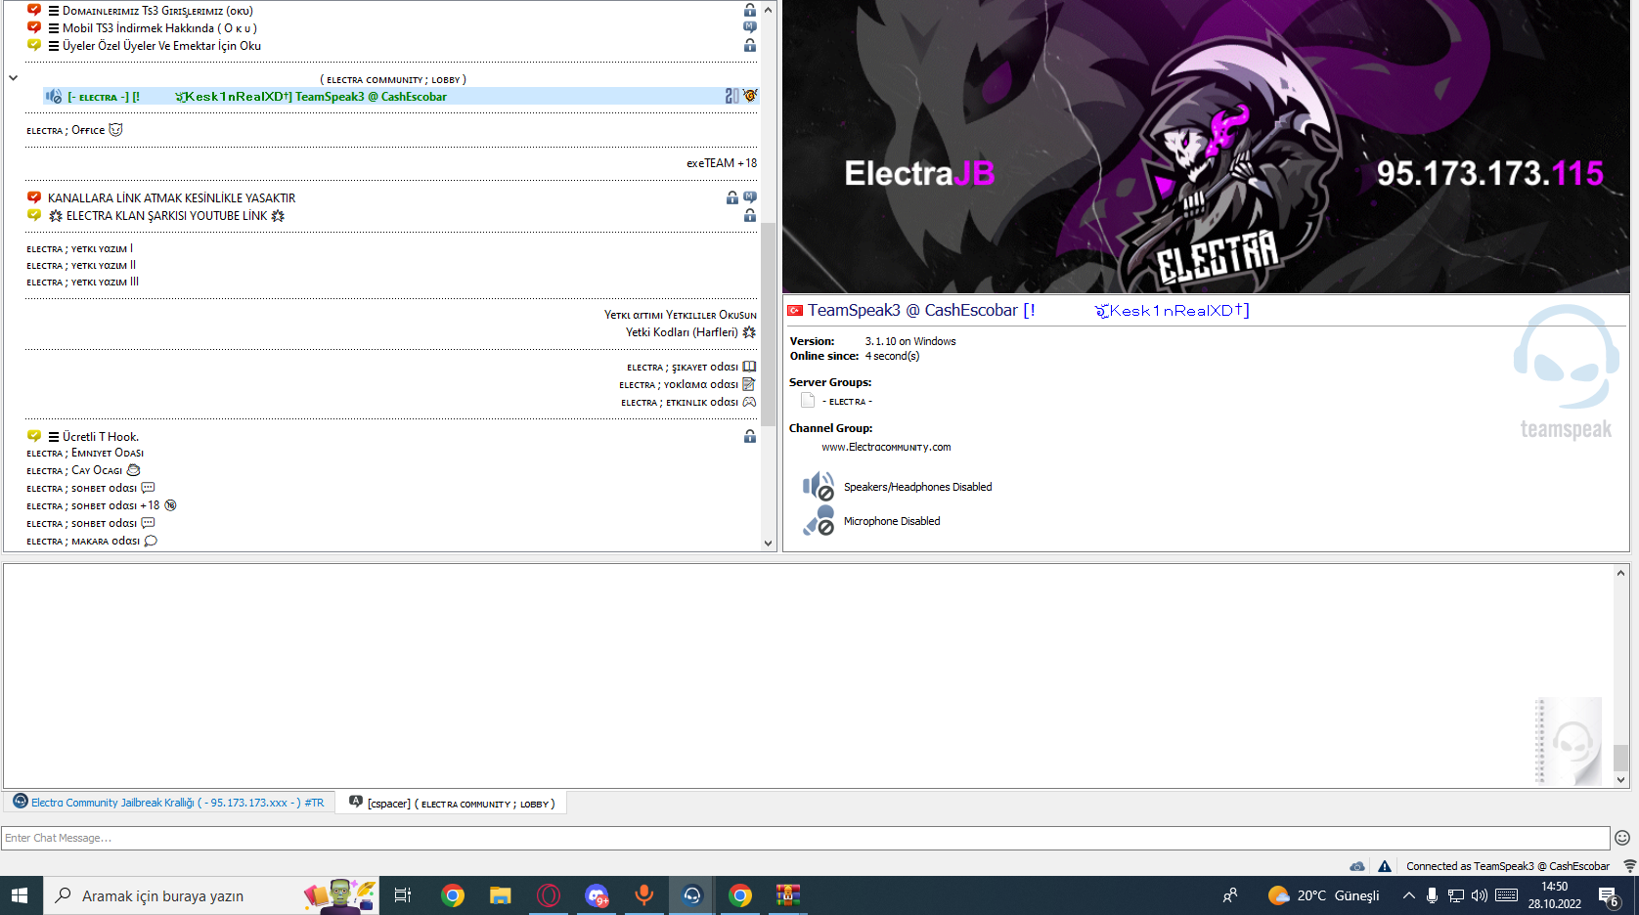
Task: Select the 'ELECTRA ; Office' channel
Action: 74,130
